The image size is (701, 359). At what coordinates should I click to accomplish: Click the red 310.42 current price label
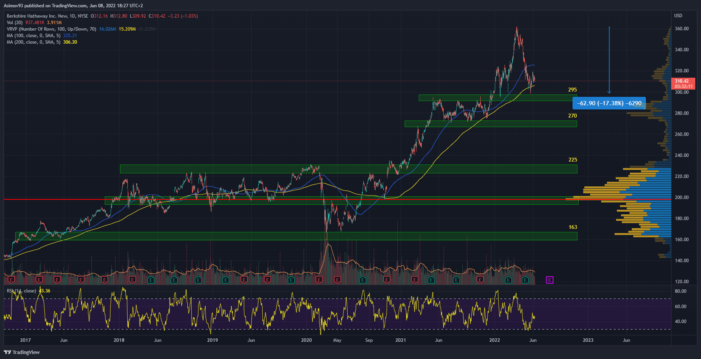(x=683, y=81)
